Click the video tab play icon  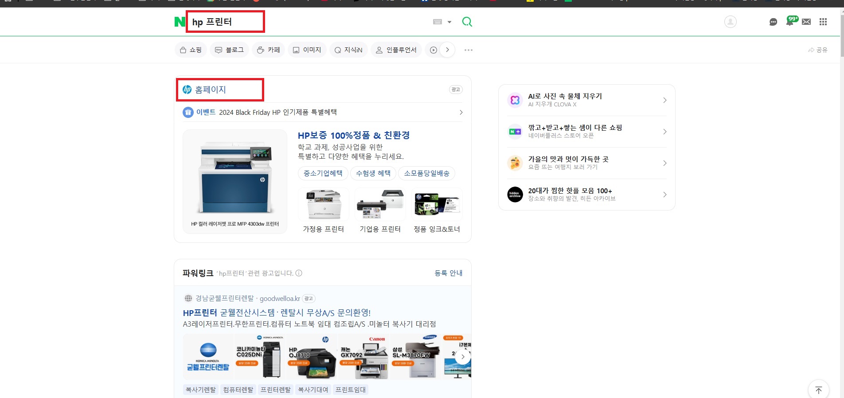tap(433, 50)
